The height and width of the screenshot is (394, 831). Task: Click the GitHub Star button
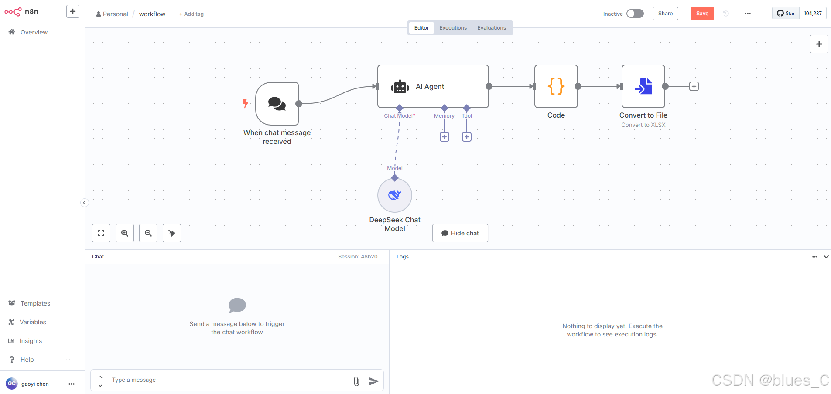pos(786,13)
